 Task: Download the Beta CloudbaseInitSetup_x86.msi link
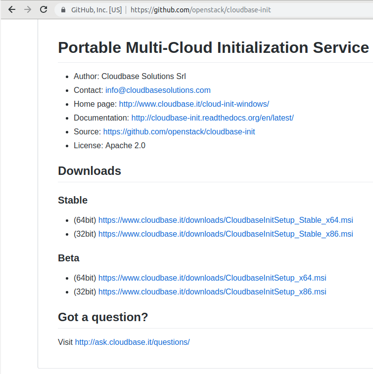click(212, 291)
